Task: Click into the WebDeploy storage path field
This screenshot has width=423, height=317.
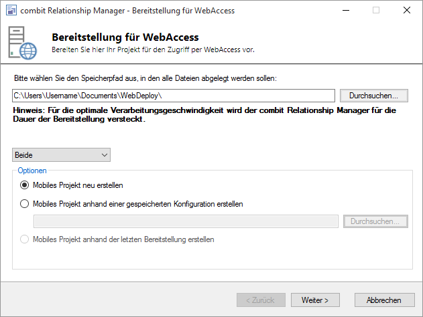Action: [174, 96]
